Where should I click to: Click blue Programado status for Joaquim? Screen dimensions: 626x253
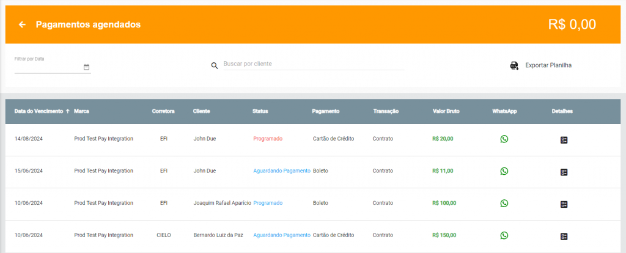pos(268,203)
